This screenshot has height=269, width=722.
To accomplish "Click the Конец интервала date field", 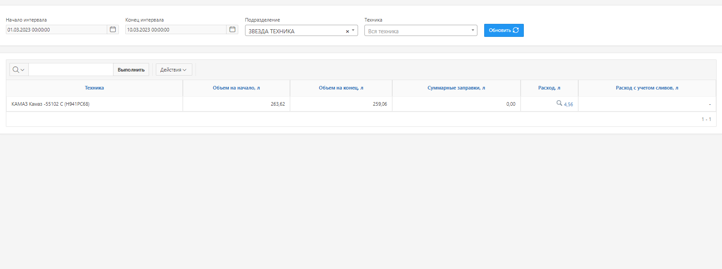I will 175,30.
